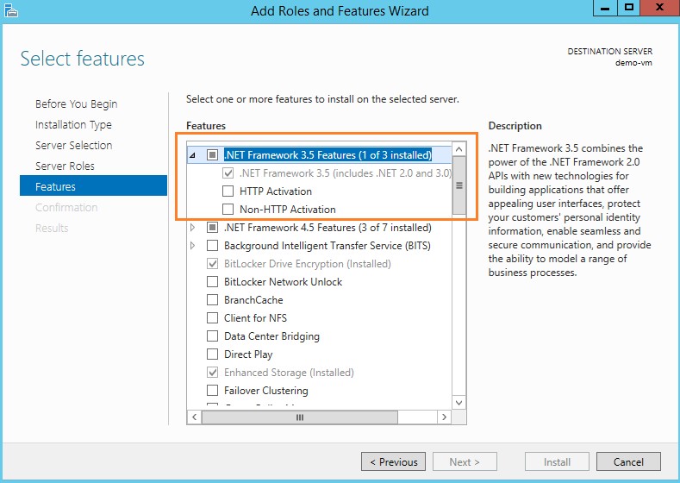Check the Non-HTTP Activation option

click(x=228, y=210)
